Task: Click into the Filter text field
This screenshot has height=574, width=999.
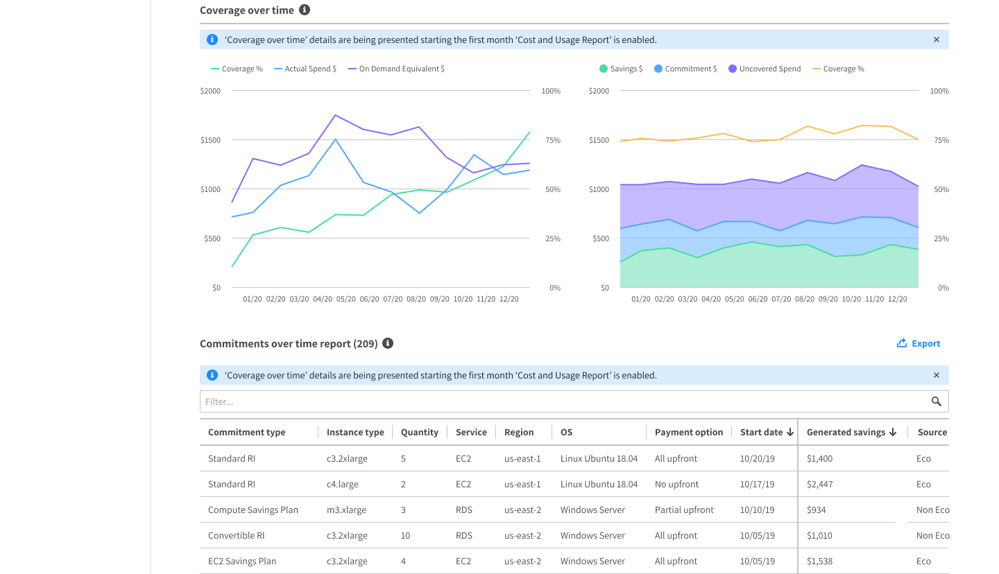Action: click(562, 401)
